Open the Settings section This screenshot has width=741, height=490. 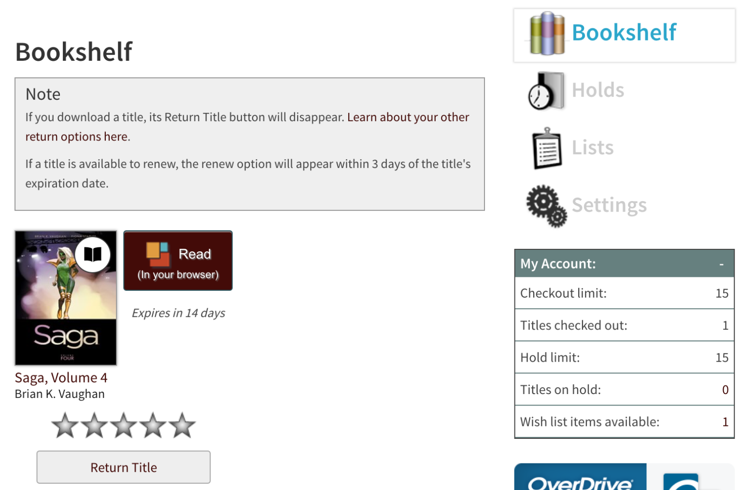click(609, 205)
